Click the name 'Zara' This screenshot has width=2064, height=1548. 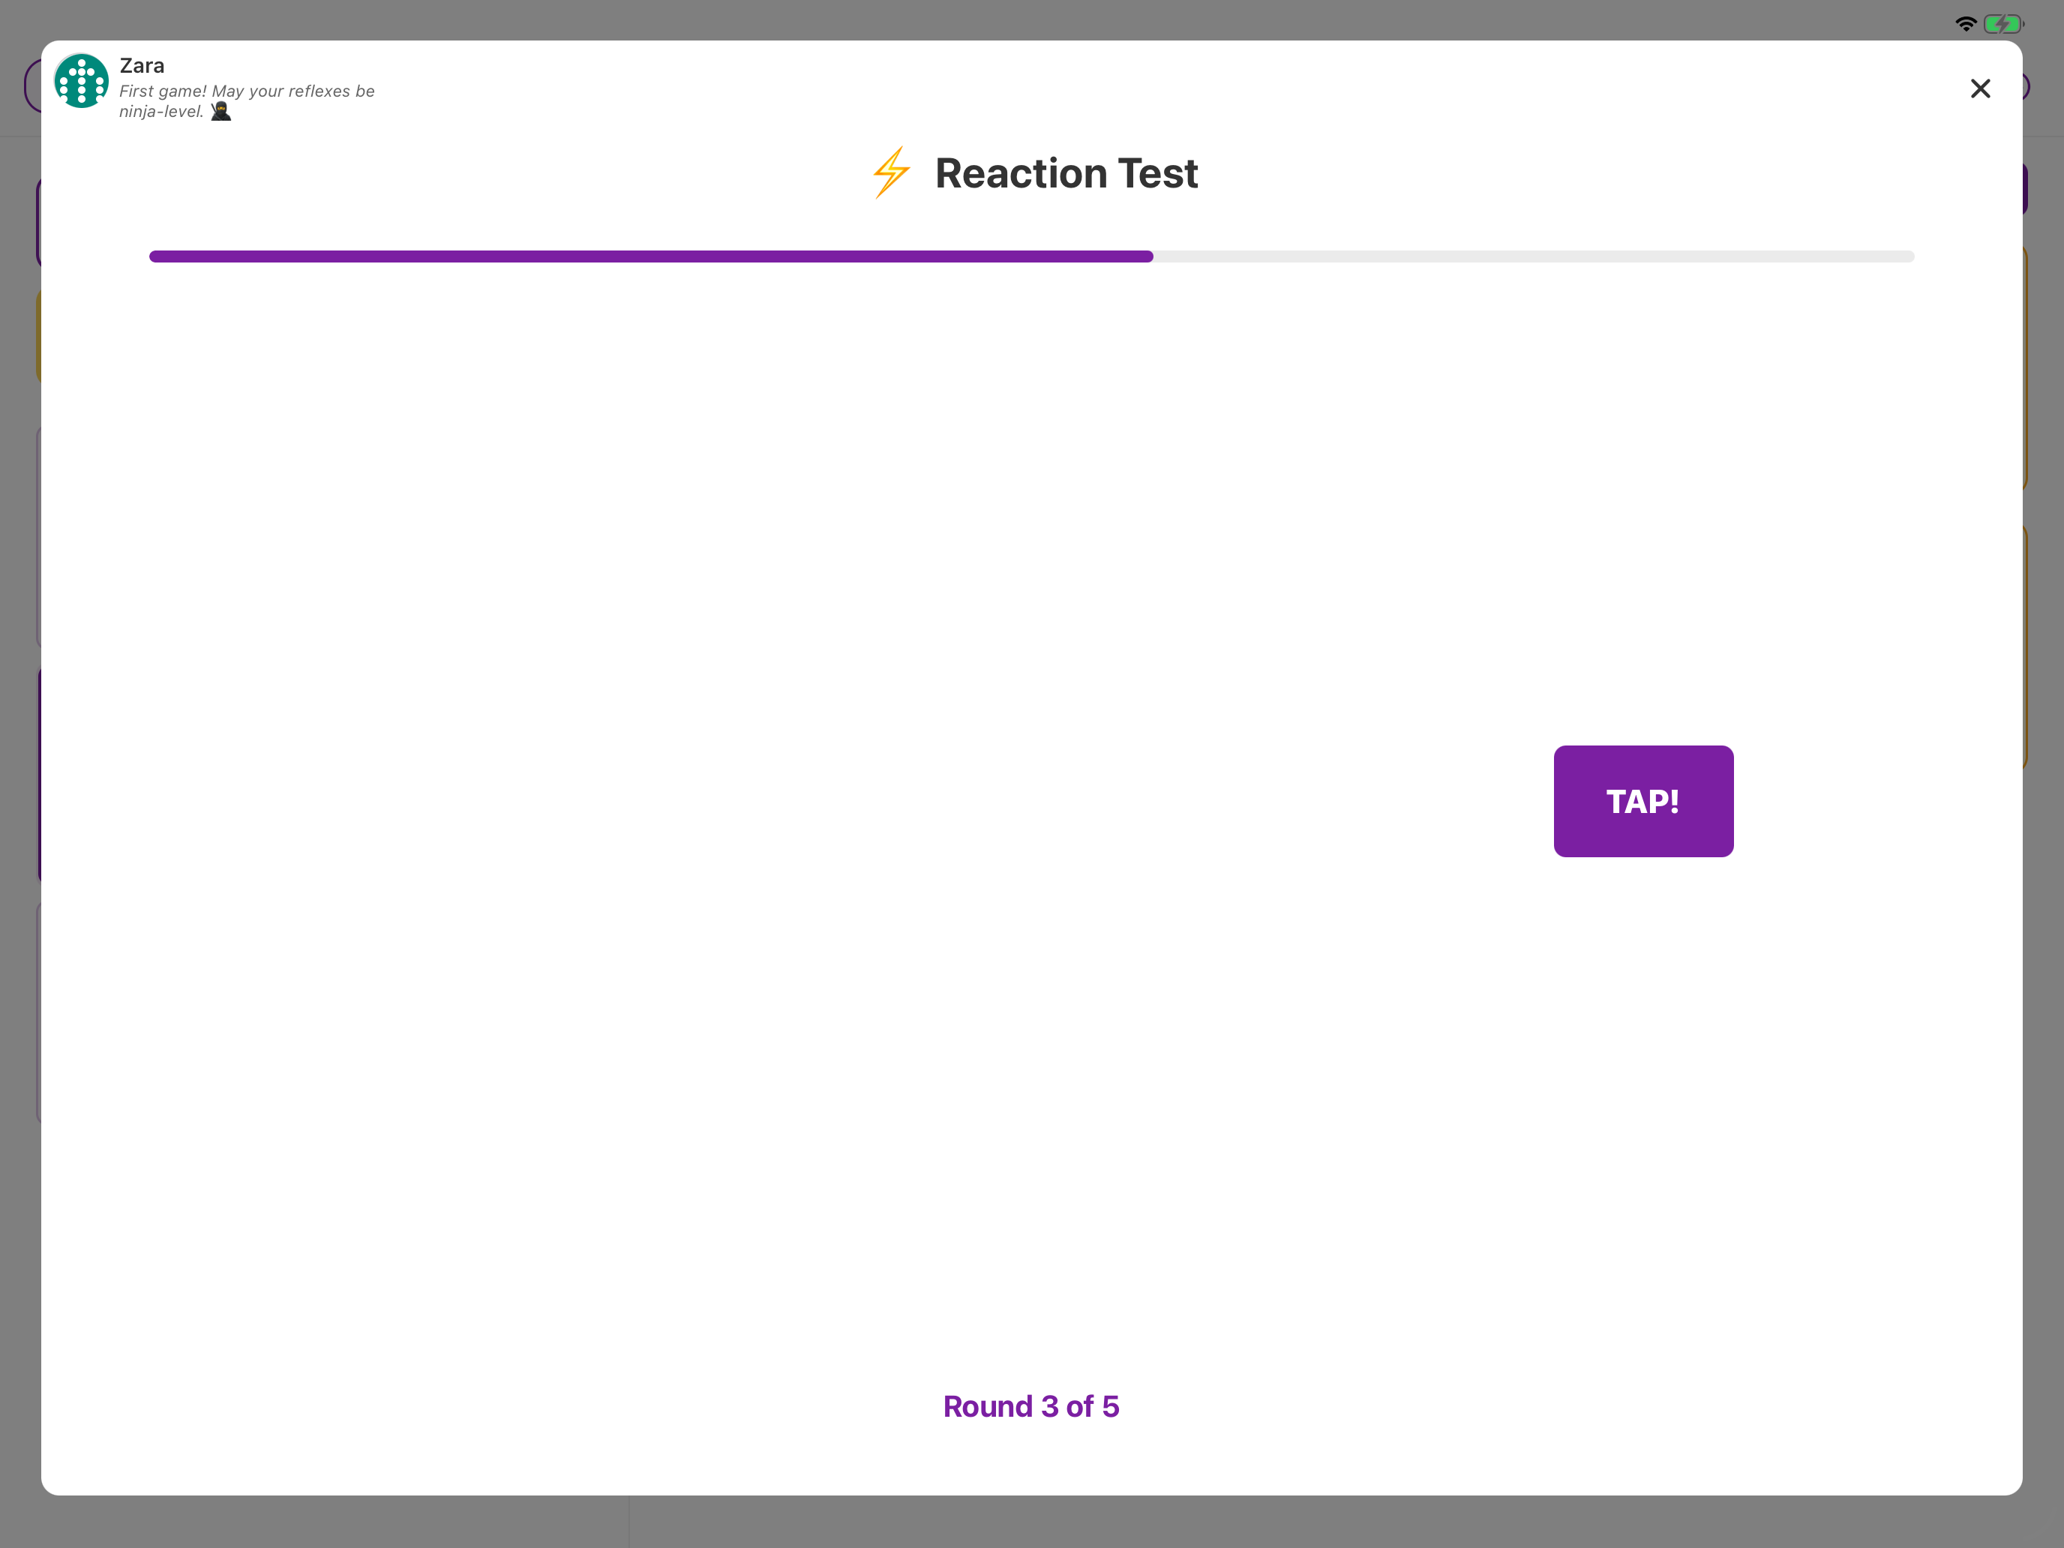tap(142, 65)
